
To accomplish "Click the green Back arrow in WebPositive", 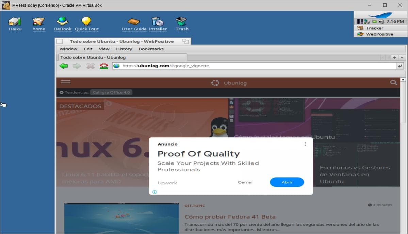I will [64, 66].
